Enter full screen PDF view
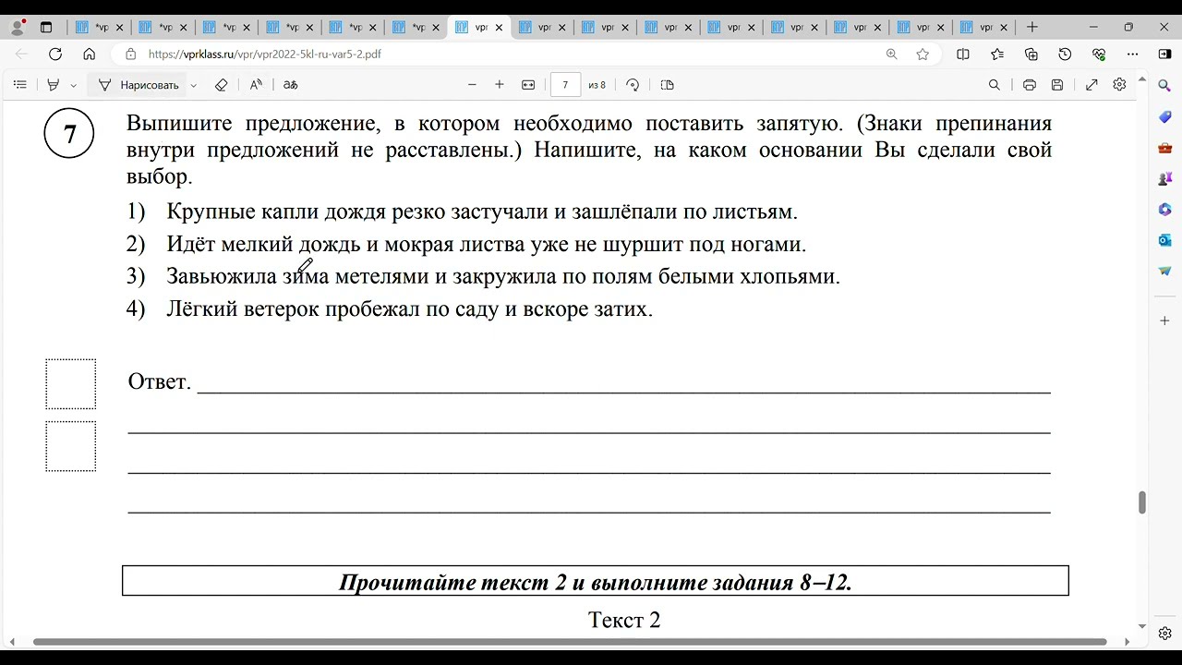 pos(1092,85)
